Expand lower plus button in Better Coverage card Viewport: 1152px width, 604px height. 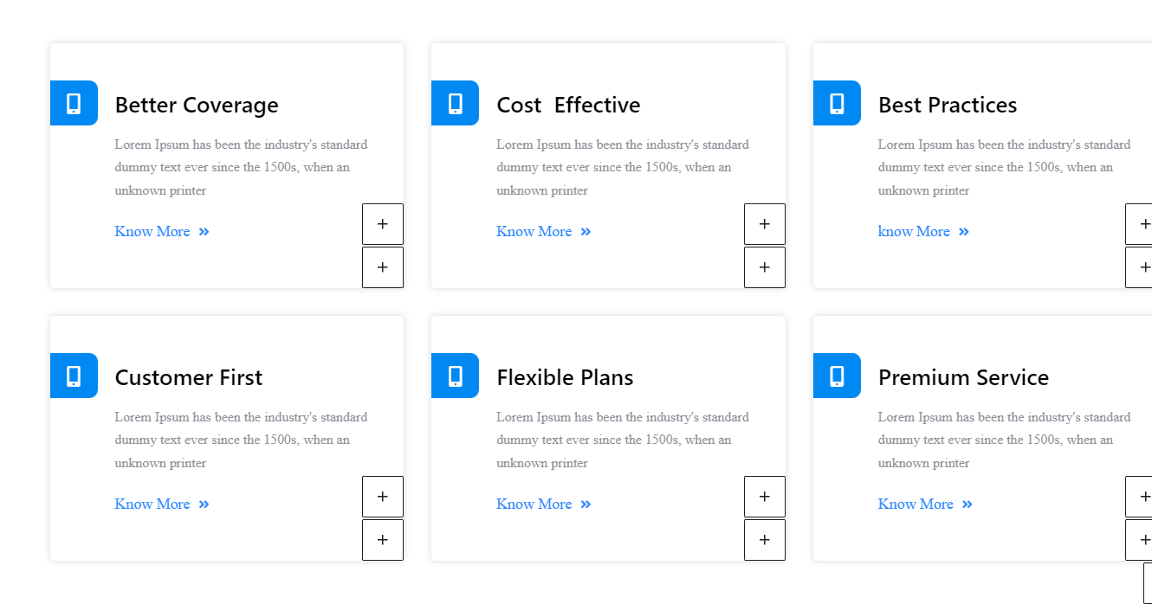point(383,267)
